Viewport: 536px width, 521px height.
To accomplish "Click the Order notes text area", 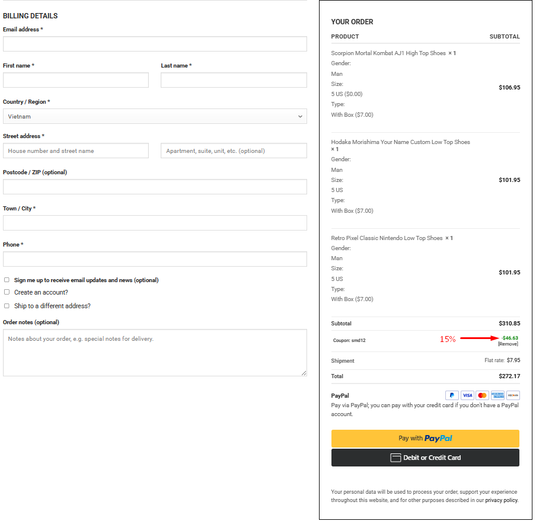I will (x=155, y=353).
